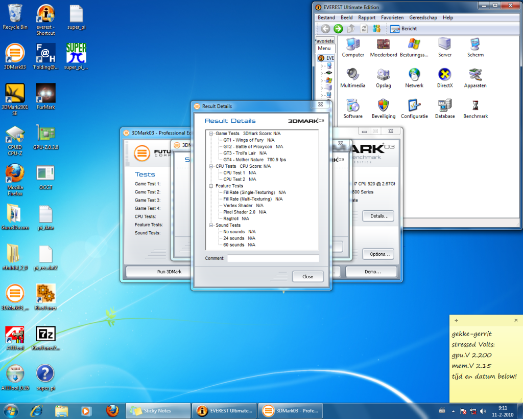Viewport: 523px width, 419px height.
Task: Open the Software category icon
Action: 353,109
